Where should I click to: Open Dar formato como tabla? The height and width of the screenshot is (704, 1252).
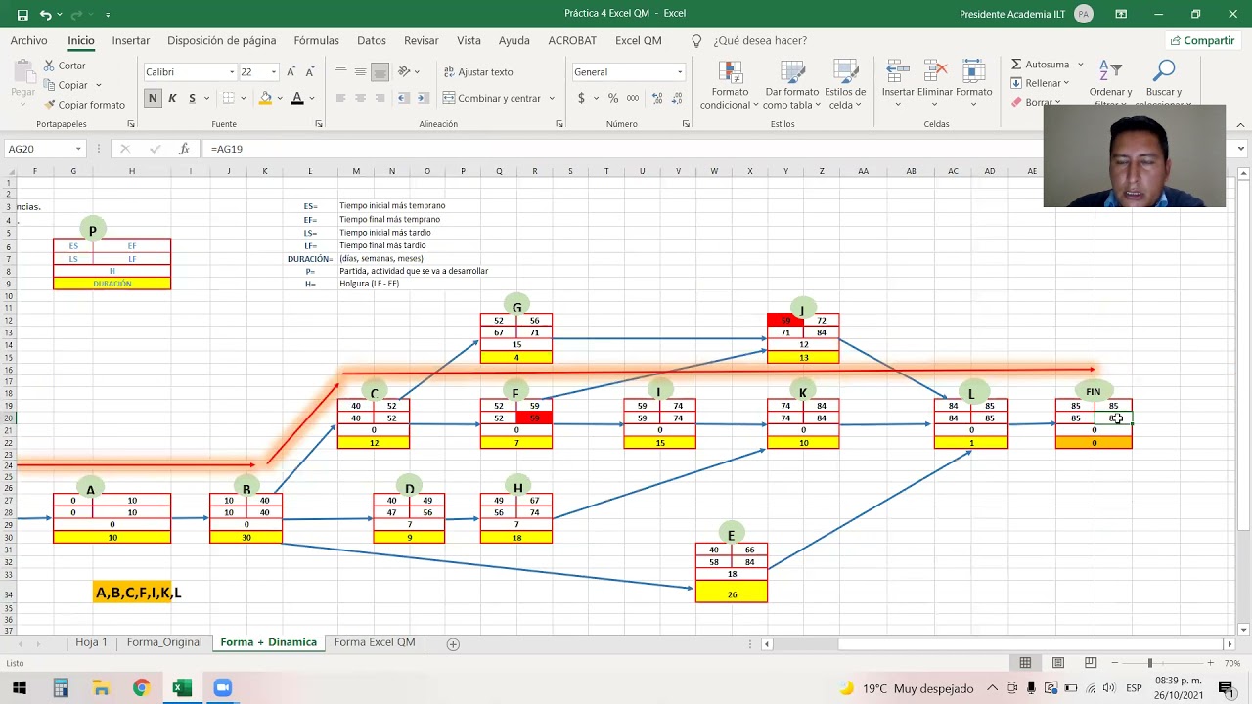790,85
